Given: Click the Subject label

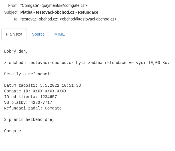Looking at the screenshot, I should click(11, 12).
